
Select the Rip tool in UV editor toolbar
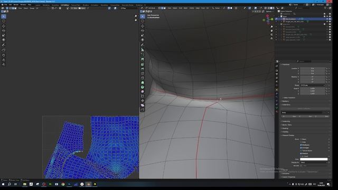pos(4,50)
